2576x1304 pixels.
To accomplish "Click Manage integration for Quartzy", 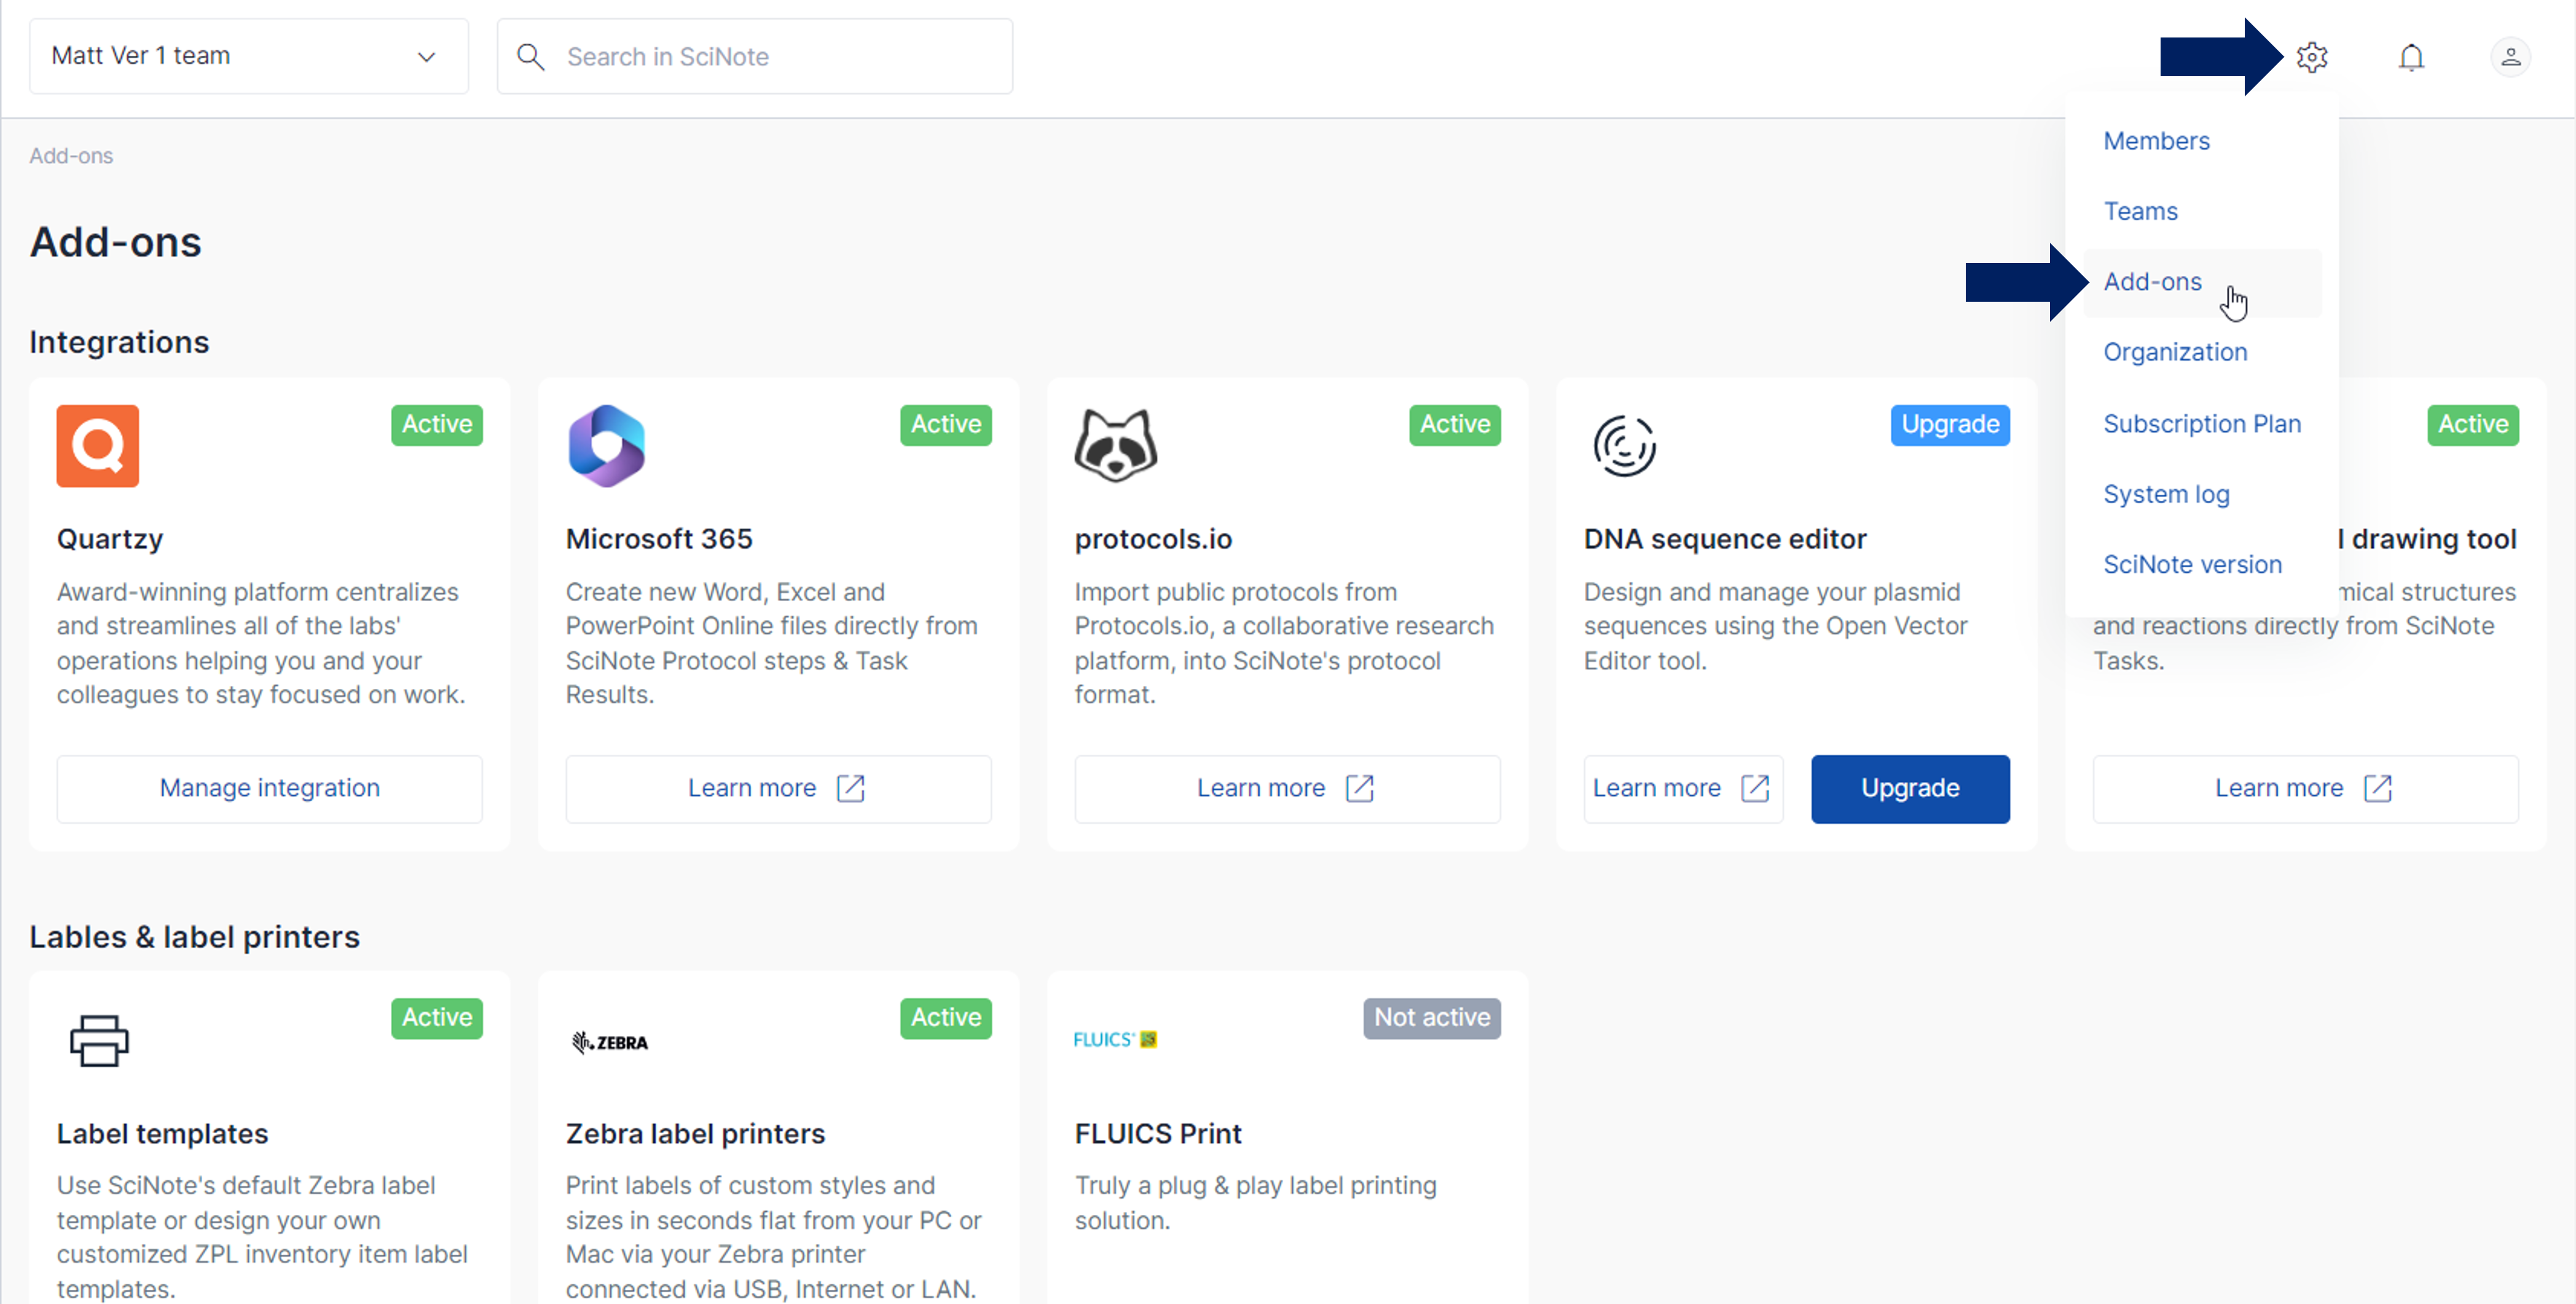I will click(x=269, y=788).
